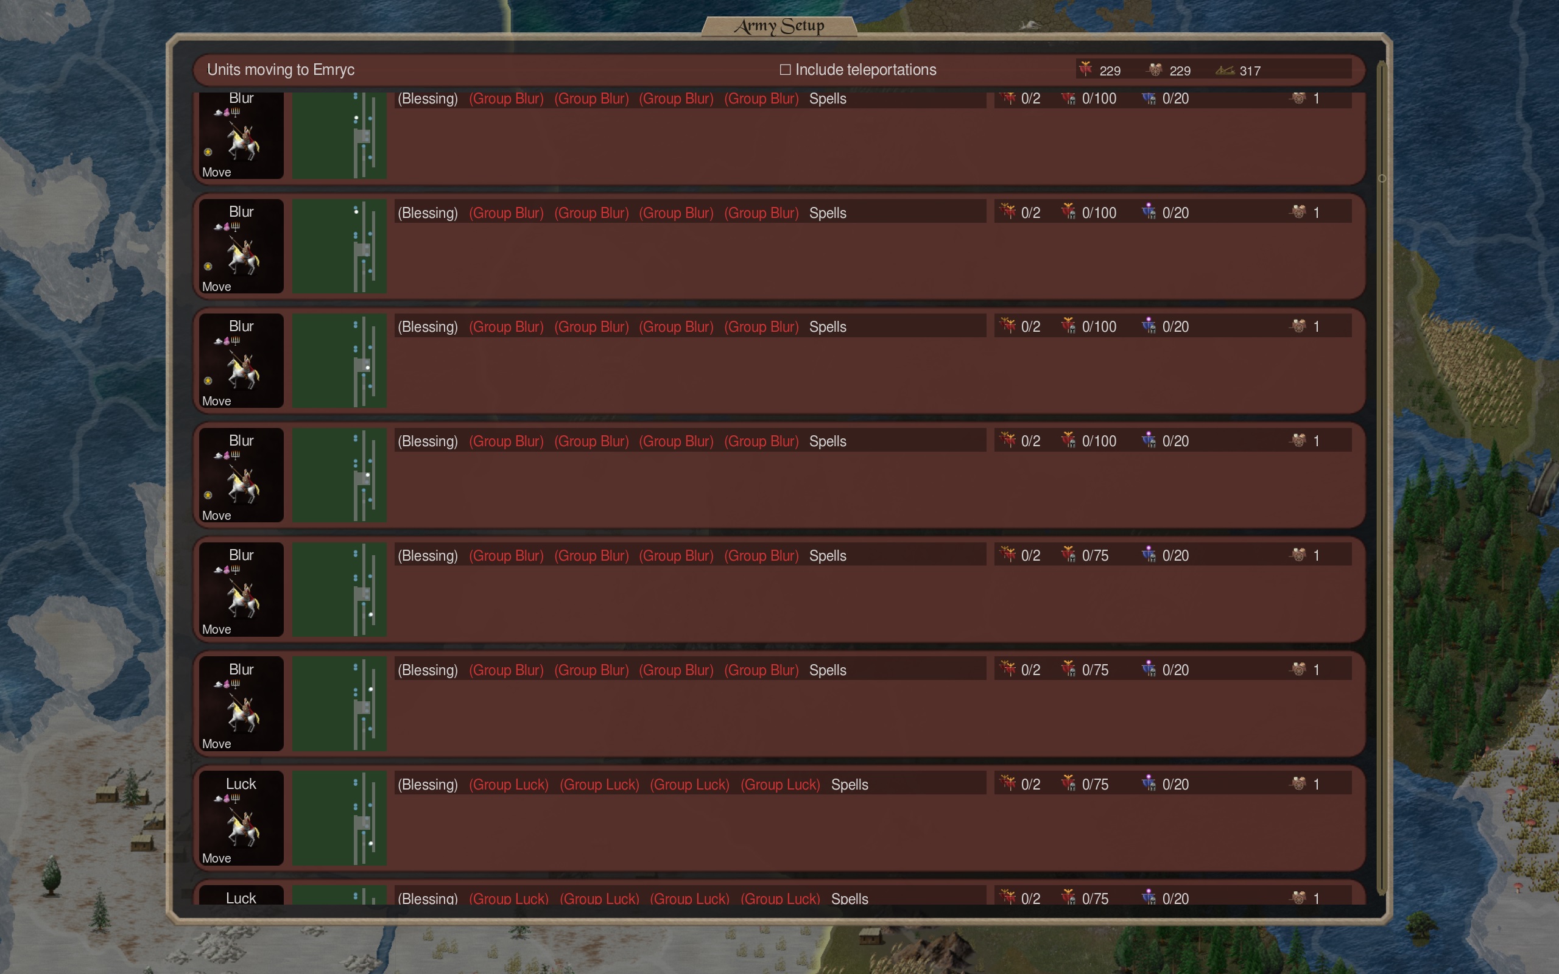Viewport: 1559px width, 974px height.
Task: Click the 0/100 leadership icon in third Blur row
Action: [x=1069, y=325]
